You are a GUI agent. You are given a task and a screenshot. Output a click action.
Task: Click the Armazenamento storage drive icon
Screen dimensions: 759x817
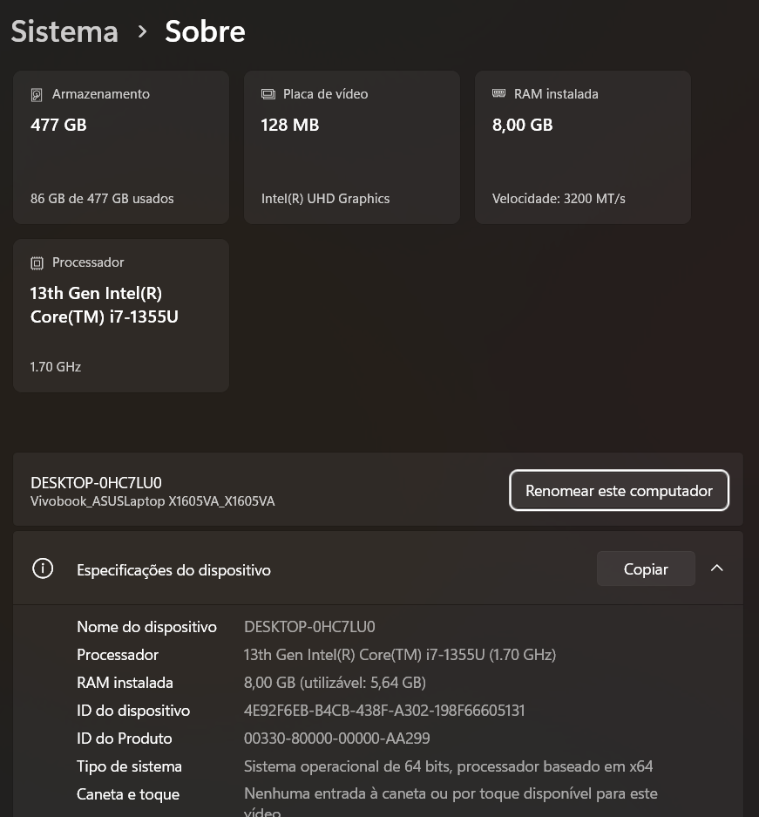point(37,94)
